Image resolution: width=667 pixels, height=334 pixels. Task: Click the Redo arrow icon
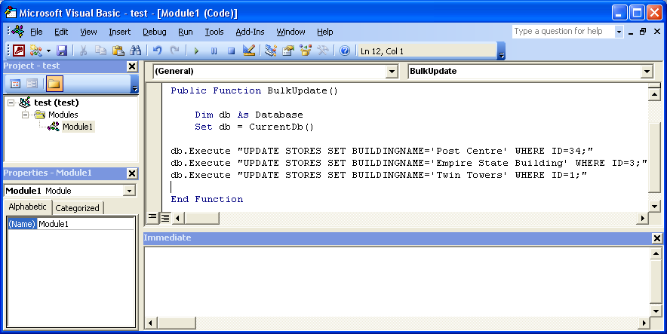point(175,51)
